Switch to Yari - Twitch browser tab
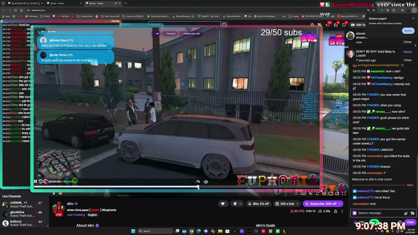The image size is (418, 235). coord(64,3)
